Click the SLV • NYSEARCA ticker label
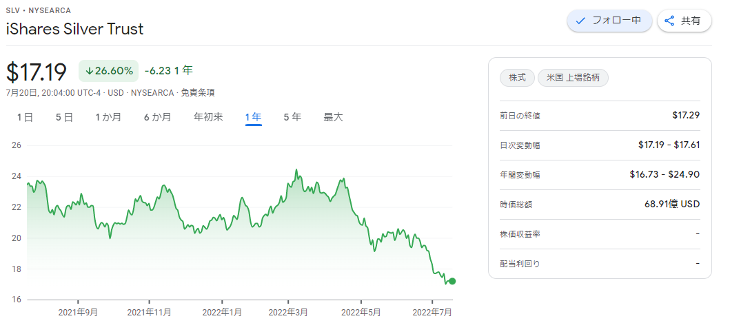 [38, 10]
